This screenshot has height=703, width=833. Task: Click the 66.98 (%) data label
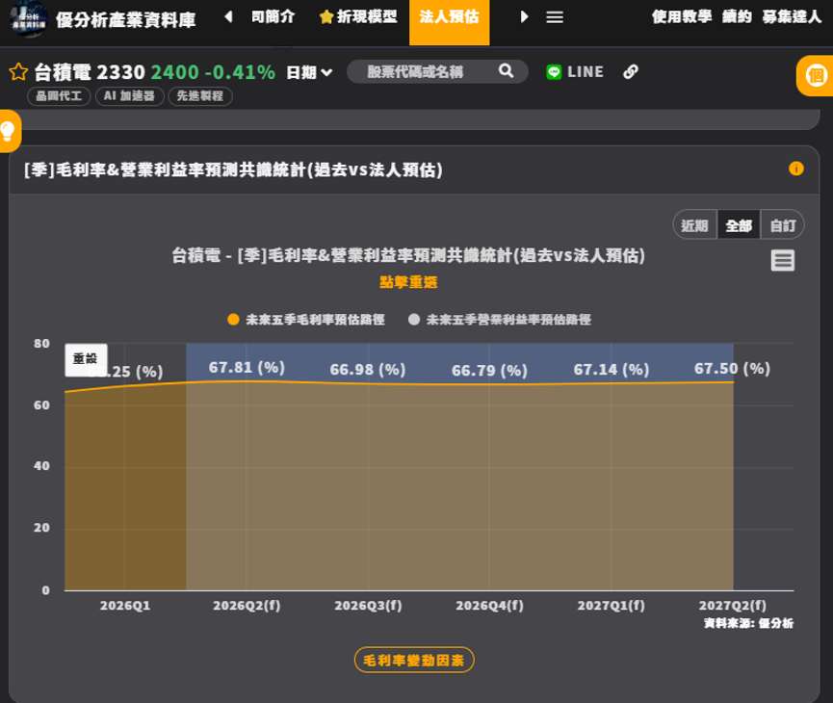click(x=368, y=369)
